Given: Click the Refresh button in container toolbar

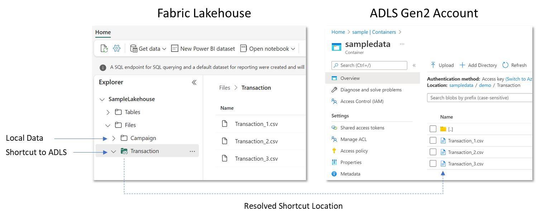Looking at the screenshot, I should pos(514,65).
